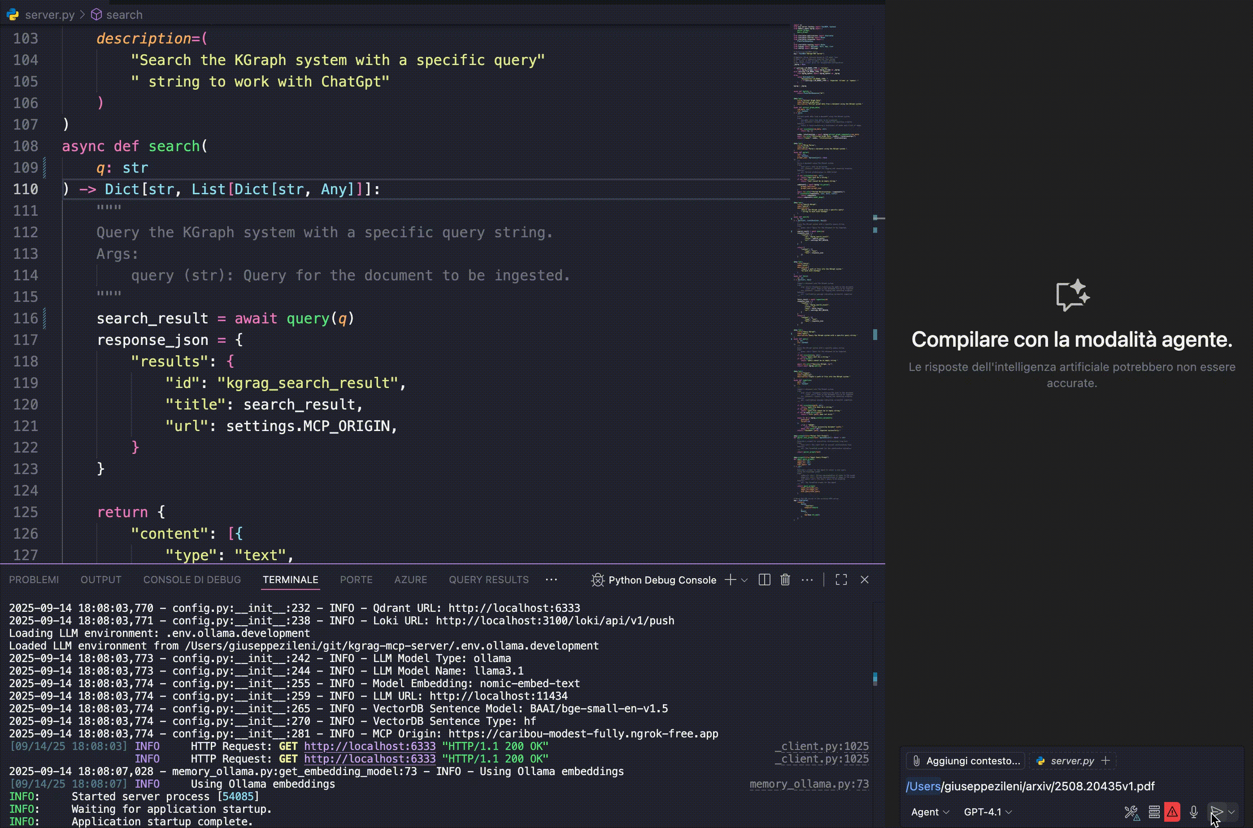Expand send options chevron next to send
The width and height of the screenshot is (1253, 828).
click(x=1231, y=812)
